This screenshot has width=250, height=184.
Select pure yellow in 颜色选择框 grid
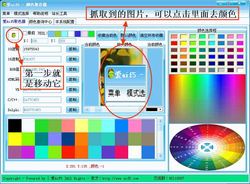click(183, 43)
